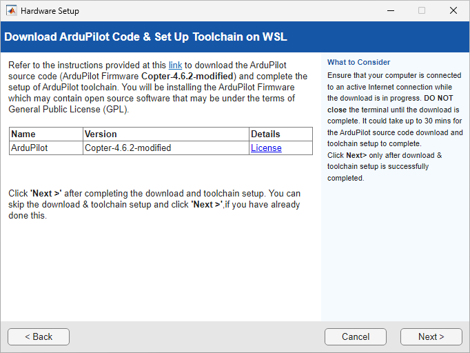Click the 'General Public License (GPL)' text
Viewport: 470px width, 353px height.
69,109
